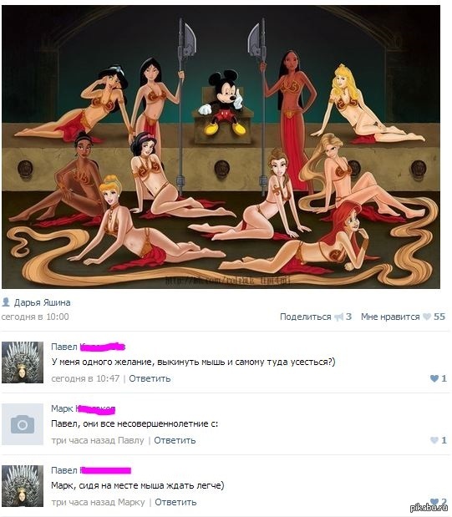Click the Мне нравится like link
The height and width of the screenshot is (517, 452).
[x=390, y=317]
